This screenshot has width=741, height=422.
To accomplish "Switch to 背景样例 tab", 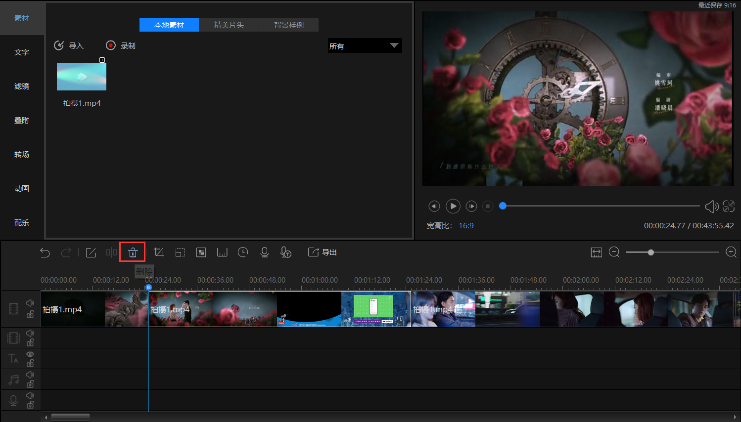I will pyautogui.click(x=289, y=25).
